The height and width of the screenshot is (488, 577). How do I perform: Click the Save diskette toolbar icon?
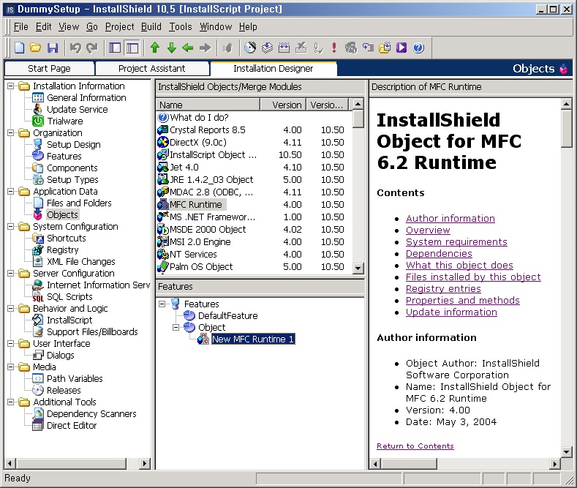53,48
